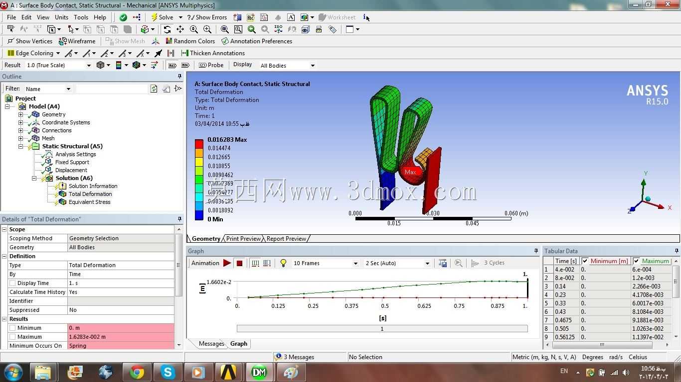Open Annotation Preferences
Screen dimensions: 681x382
(x=257, y=41)
